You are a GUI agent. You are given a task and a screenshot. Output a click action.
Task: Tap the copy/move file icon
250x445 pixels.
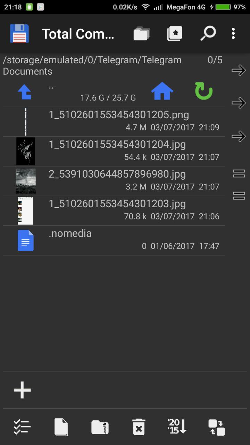[x=61, y=427]
